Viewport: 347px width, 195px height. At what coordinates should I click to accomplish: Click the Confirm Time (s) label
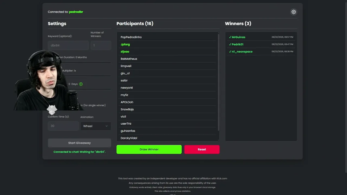point(59,117)
